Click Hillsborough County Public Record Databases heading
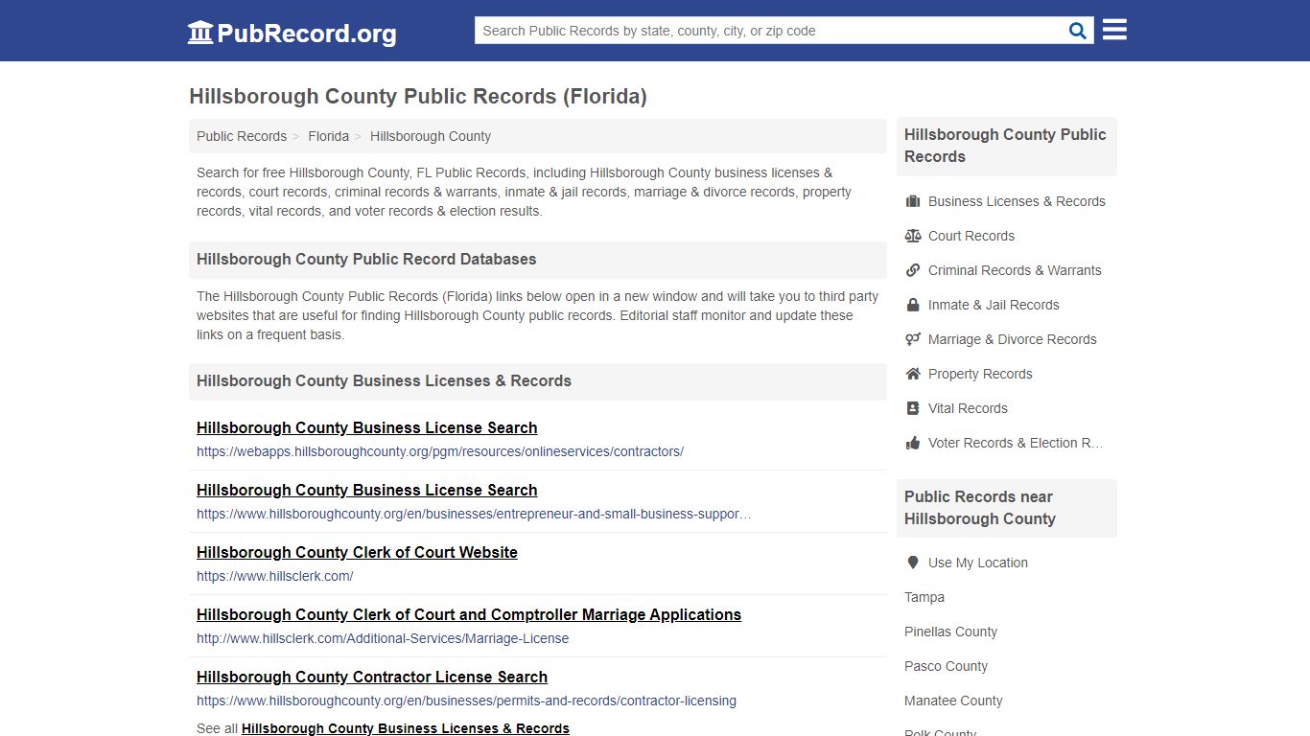Image resolution: width=1310 pixels, height=736 pixels. tap(366, 259)
